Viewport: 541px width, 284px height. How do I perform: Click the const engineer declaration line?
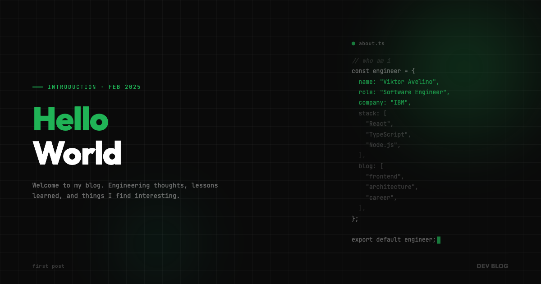(383, 71)
